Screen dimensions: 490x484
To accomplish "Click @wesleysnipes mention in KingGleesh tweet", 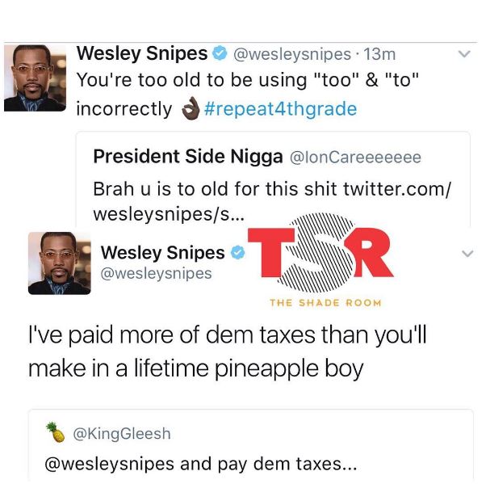I will click(109, 464).
